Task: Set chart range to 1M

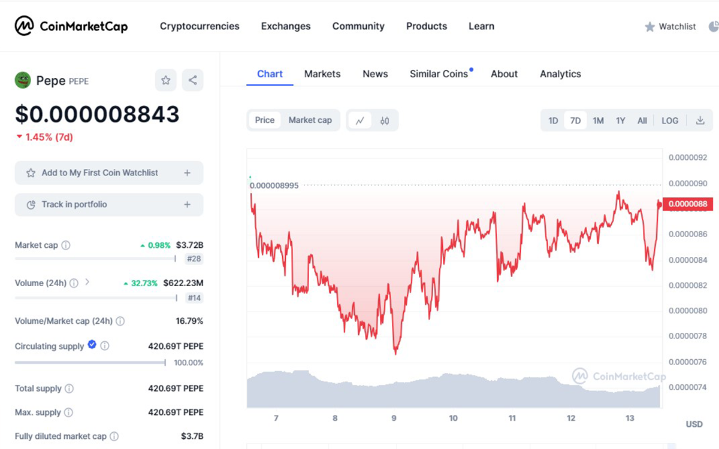Action: coord(598,120)
